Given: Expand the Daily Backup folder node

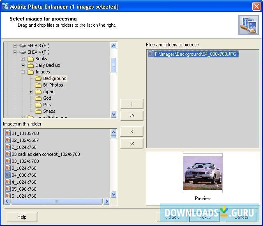Looking at the screenshot, I should pos(23,65).
